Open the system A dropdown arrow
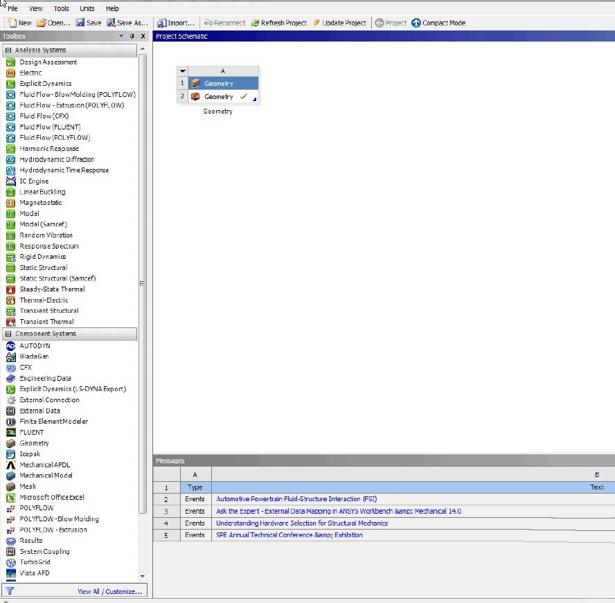Viewport: 615px width, 603px height. 183,71
